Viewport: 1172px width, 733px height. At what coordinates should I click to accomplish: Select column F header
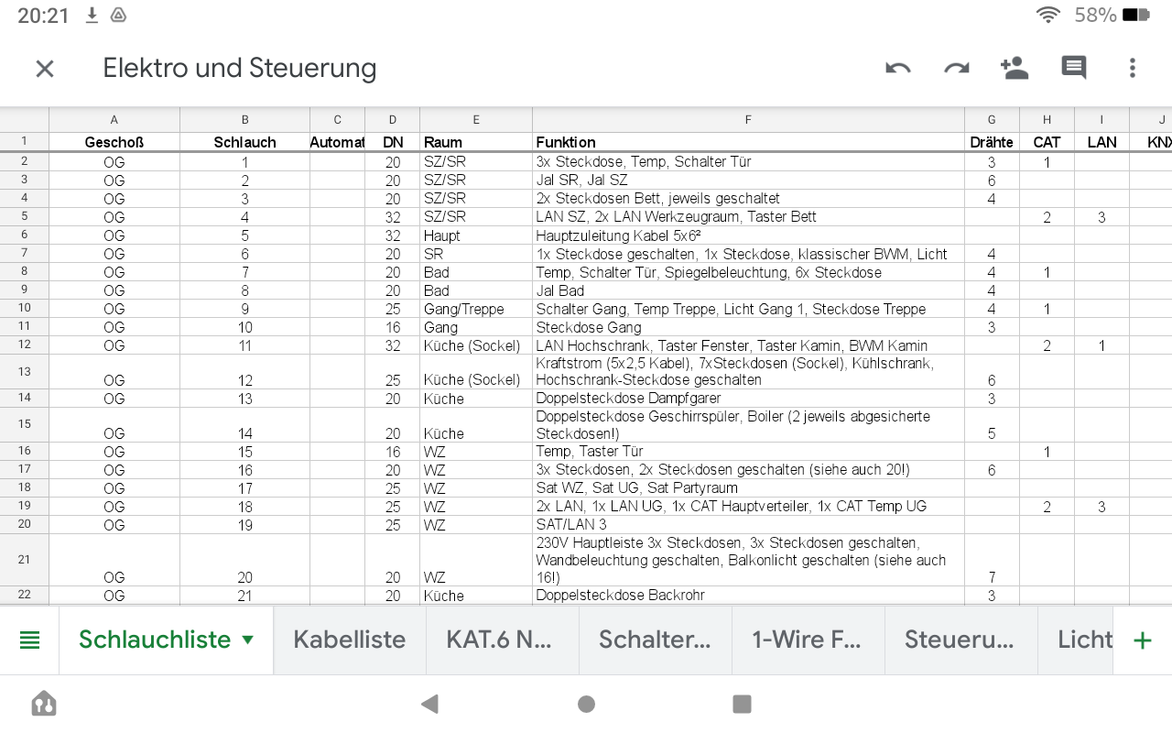[748, 119]
